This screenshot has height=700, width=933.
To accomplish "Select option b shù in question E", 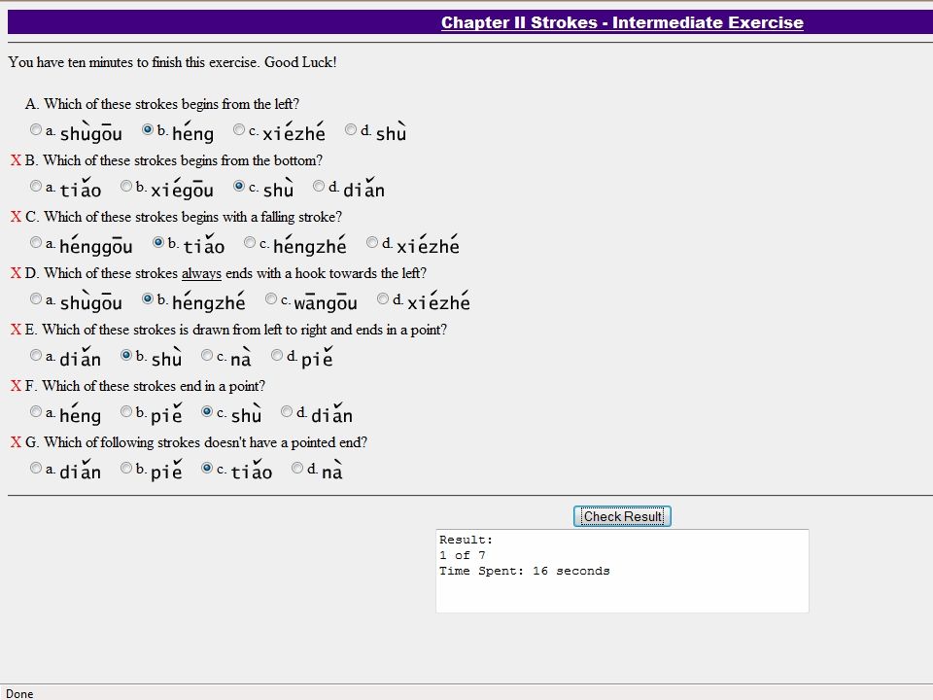I will click(x=126, y=355).
